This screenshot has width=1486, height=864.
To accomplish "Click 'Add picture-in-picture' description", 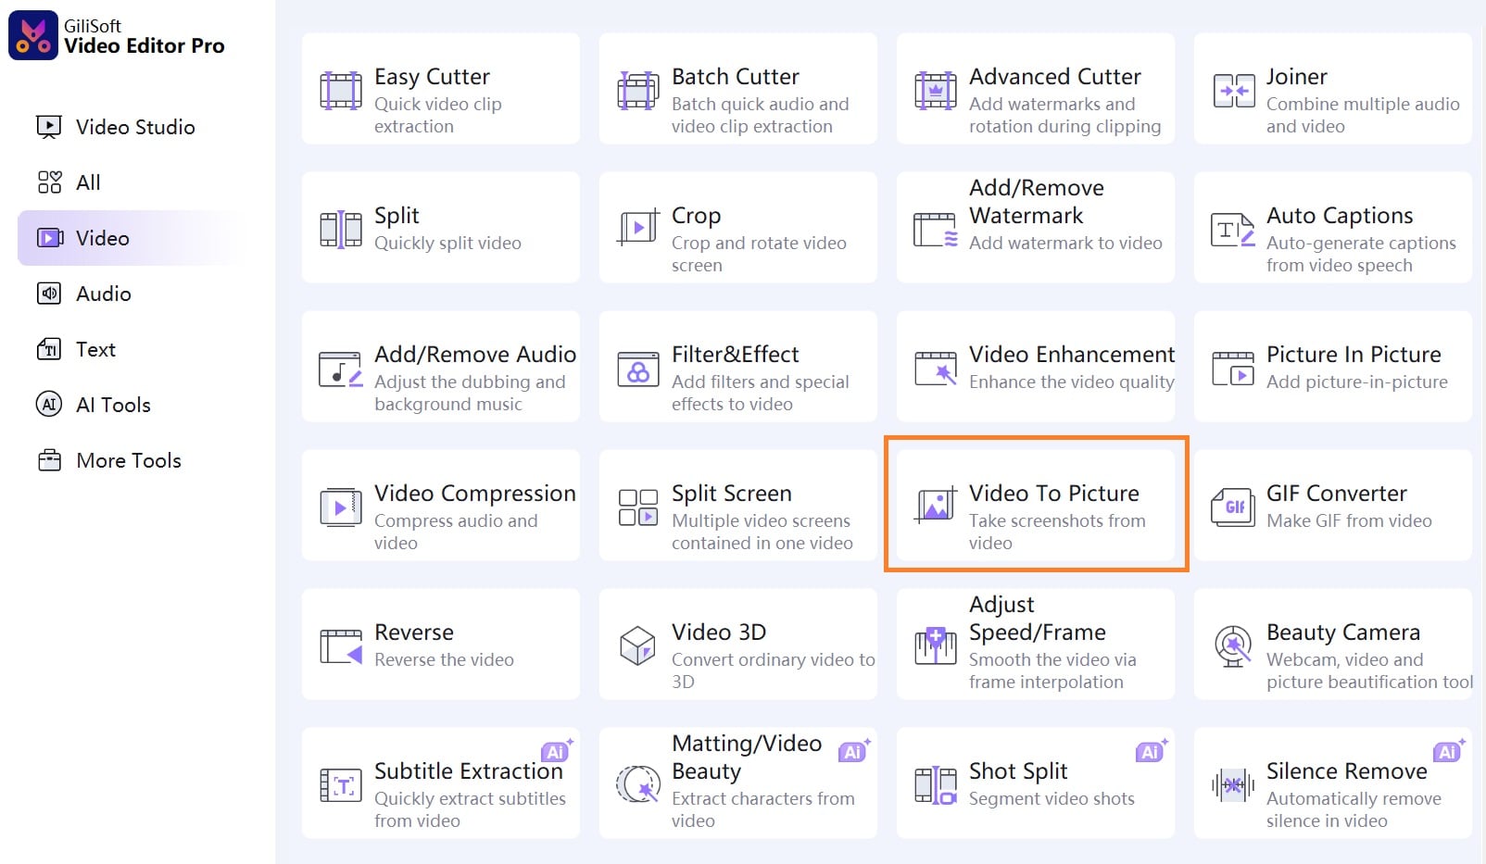I will tap(1357, 382).
